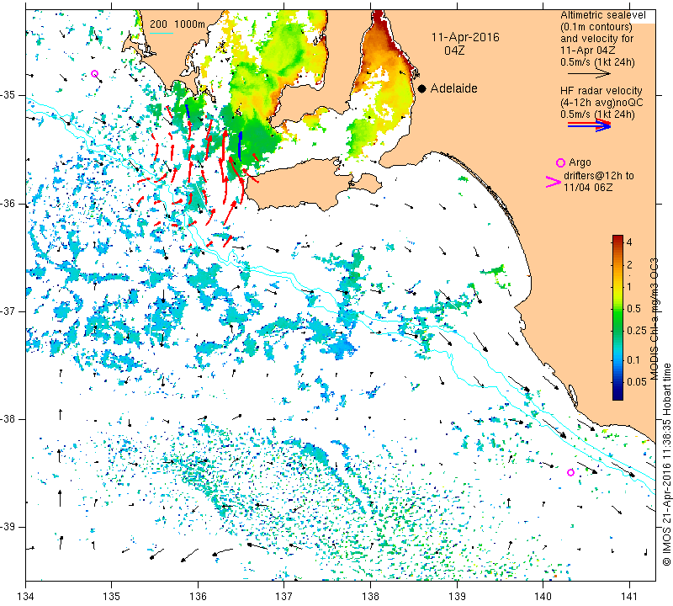The image size is (673, 606).
Task: Click the 11-Apr-2016 date label
Action: point(465,37)
